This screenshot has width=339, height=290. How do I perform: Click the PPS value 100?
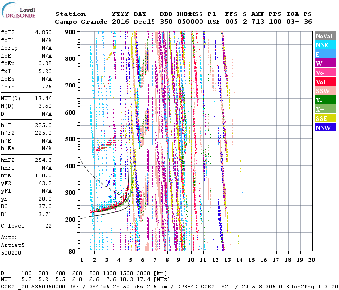point(275,22)
